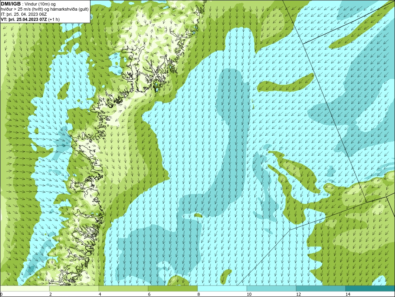The image size is (395, 297).
Task: Click the legend value label 2
Action: [x=51, y=294]
